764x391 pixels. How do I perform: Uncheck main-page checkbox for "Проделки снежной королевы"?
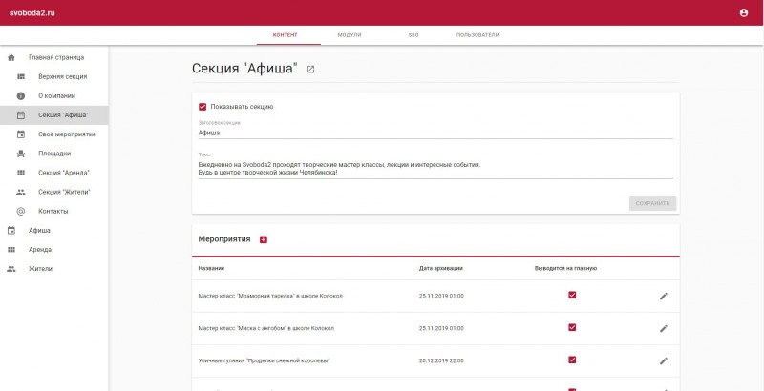coord(572,360)
